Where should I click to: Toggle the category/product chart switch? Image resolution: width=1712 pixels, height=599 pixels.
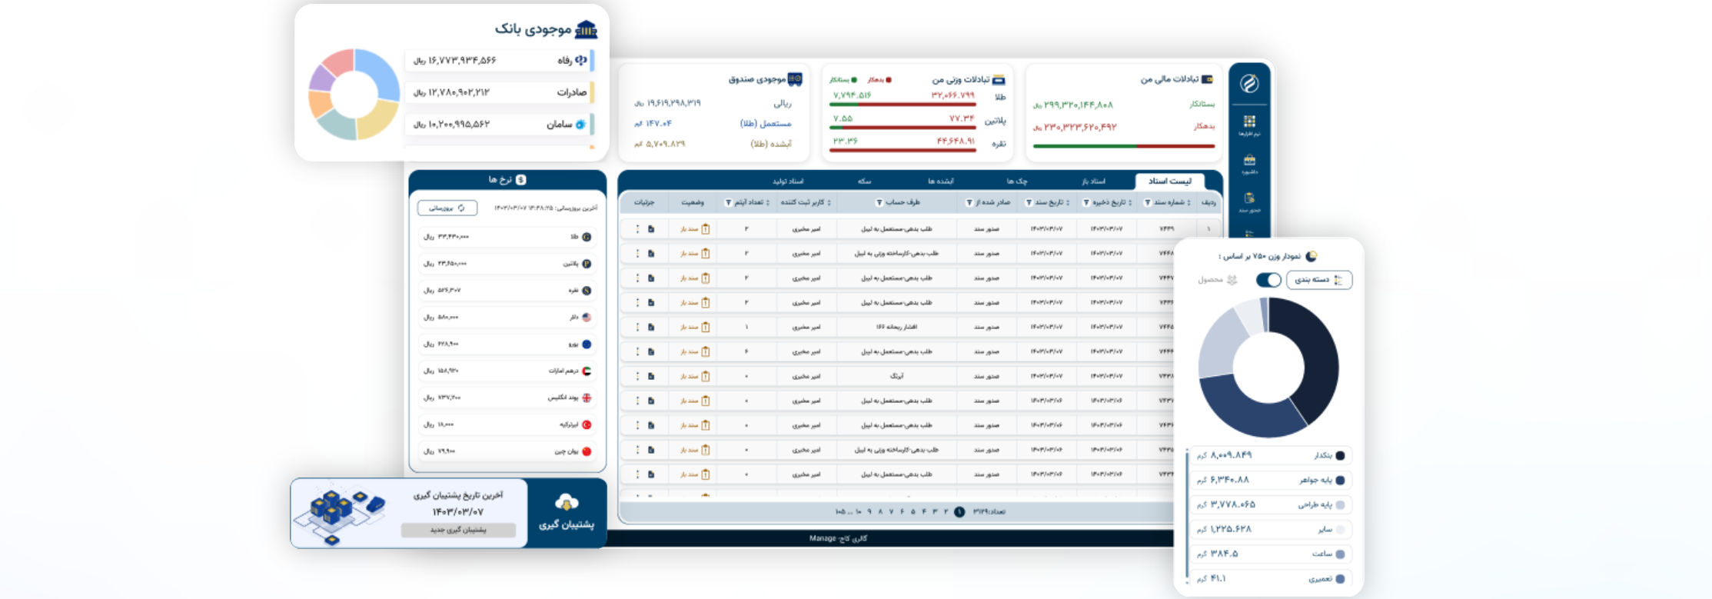tap(1268, 280)
